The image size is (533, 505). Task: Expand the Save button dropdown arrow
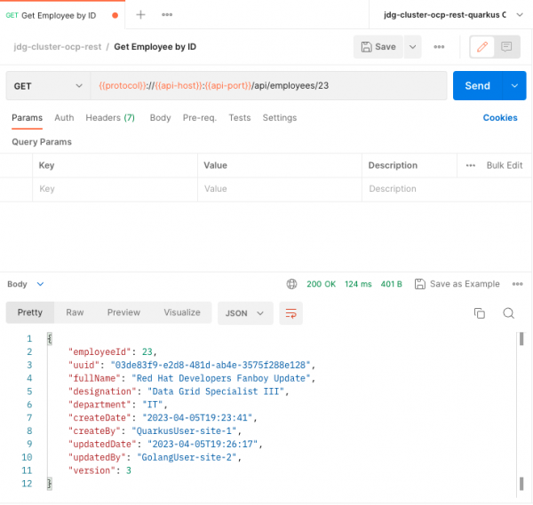(413, 46)
